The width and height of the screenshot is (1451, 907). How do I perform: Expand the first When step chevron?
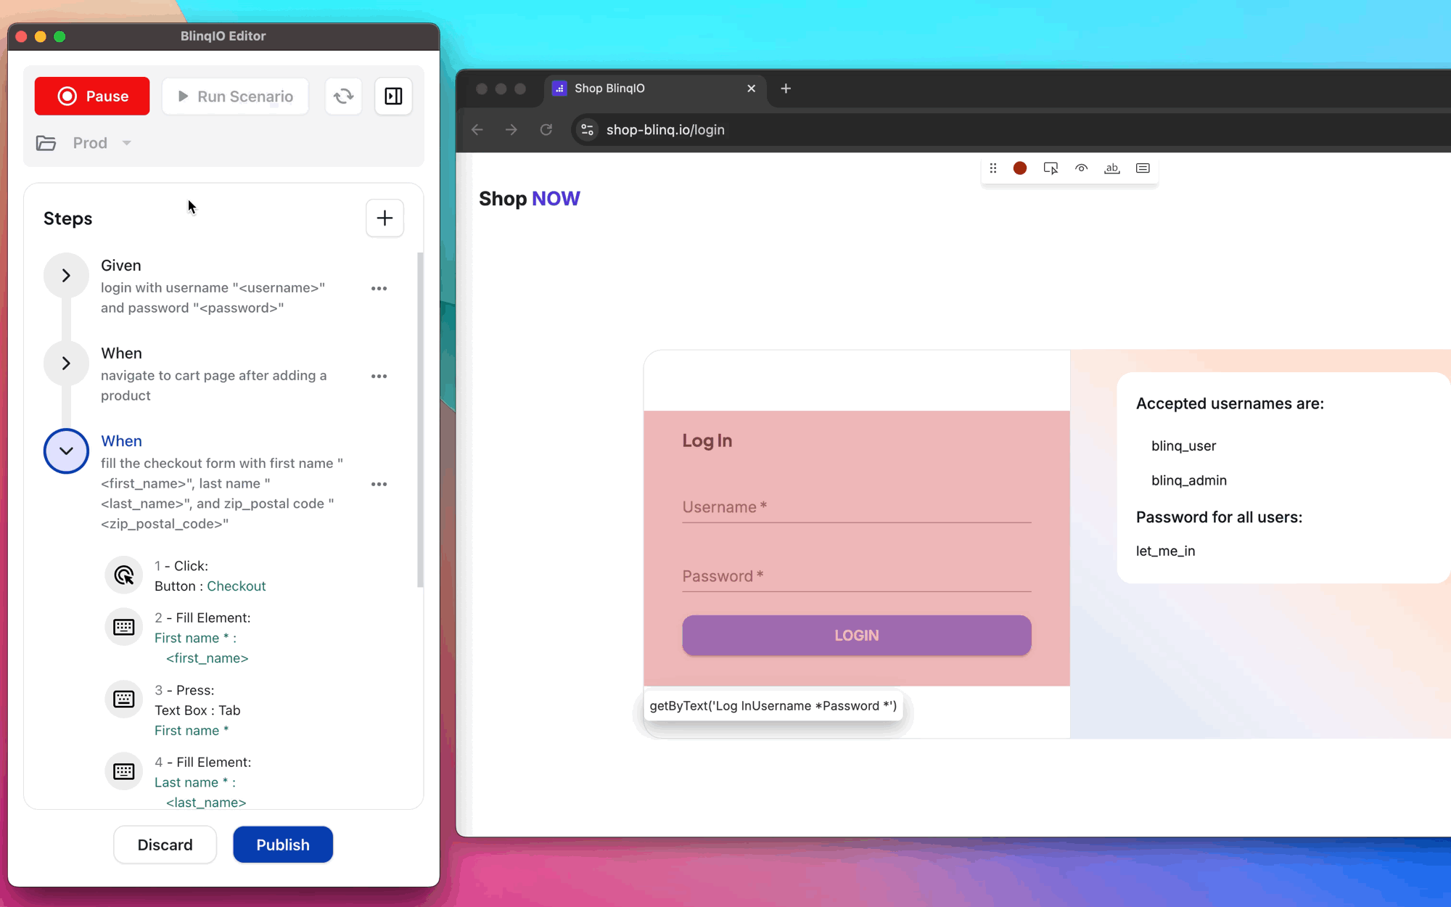coord(66,363)
